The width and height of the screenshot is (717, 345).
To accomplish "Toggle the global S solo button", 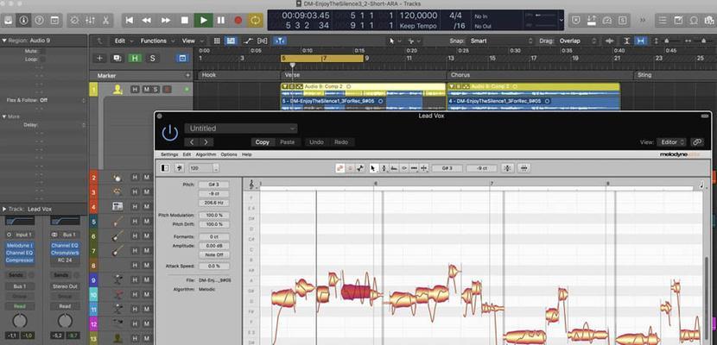I will click(x=152, y=59).
